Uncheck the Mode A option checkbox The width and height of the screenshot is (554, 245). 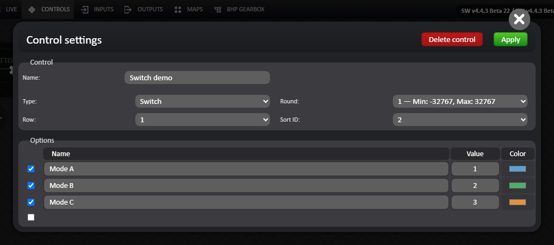(x=31, y=169)
